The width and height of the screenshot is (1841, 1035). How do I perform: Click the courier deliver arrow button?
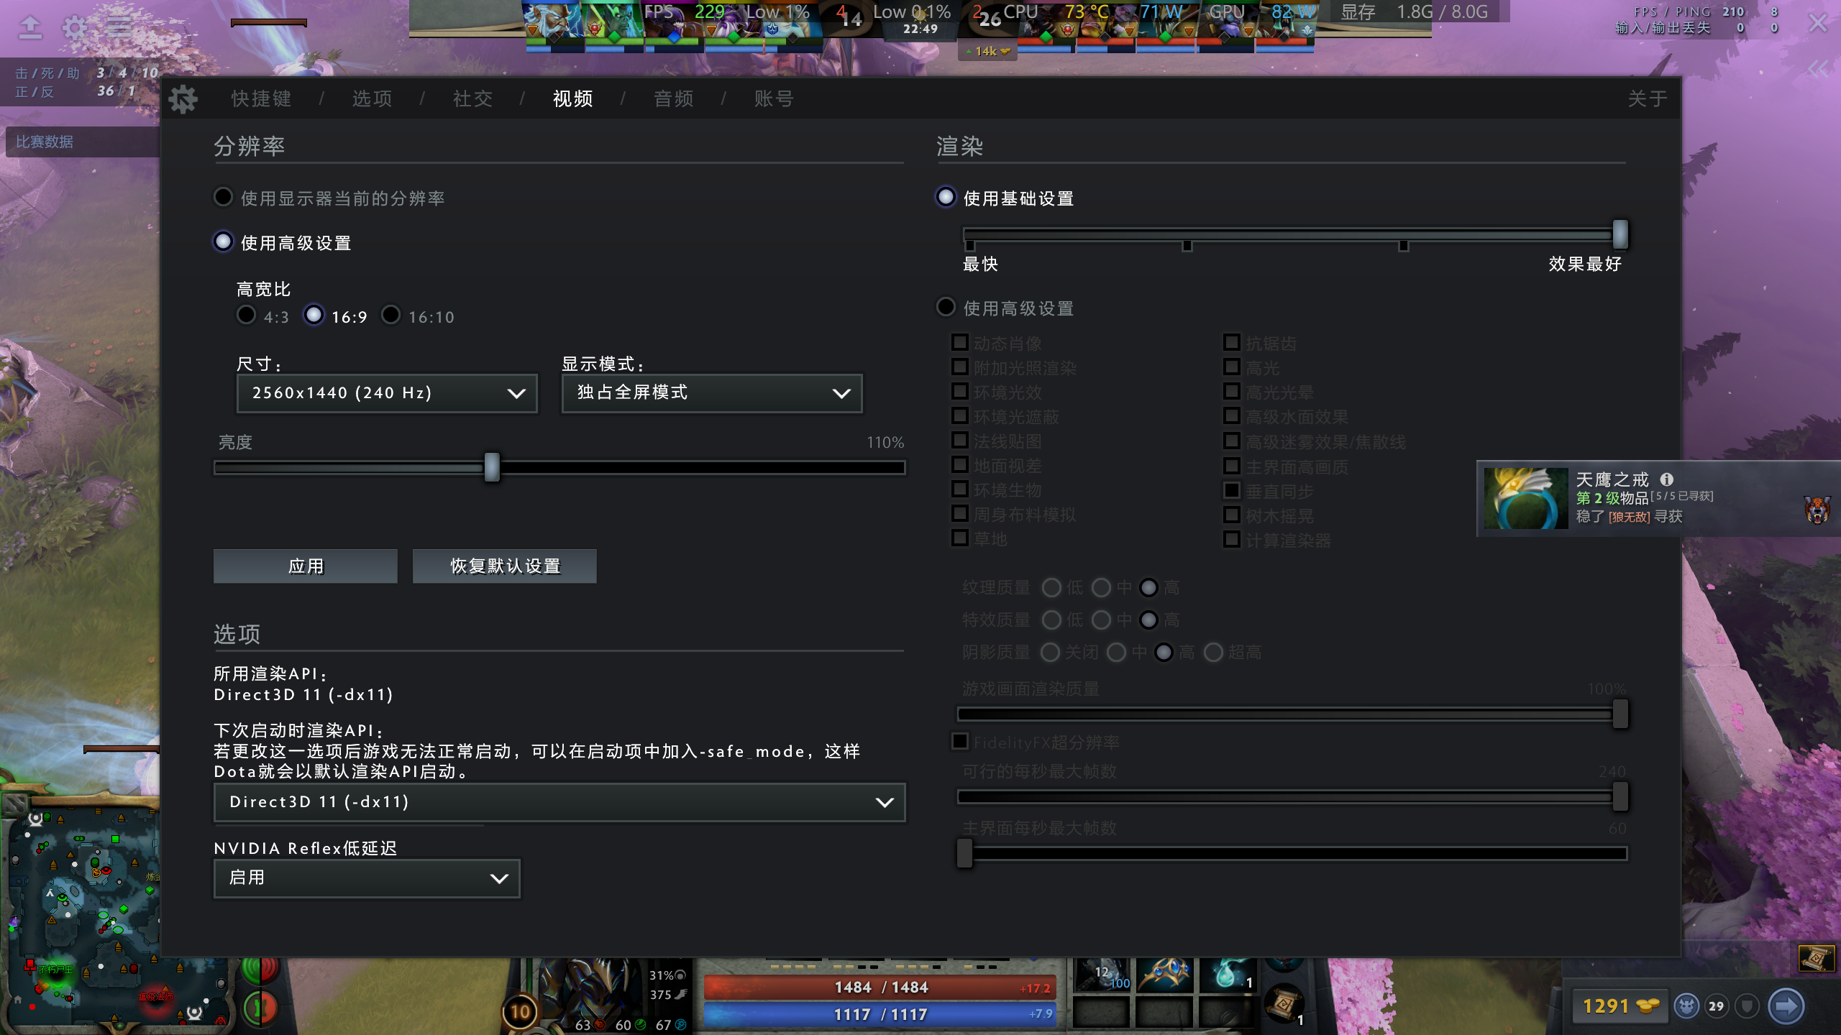pyautogui.click(x=1786, y=1006)
